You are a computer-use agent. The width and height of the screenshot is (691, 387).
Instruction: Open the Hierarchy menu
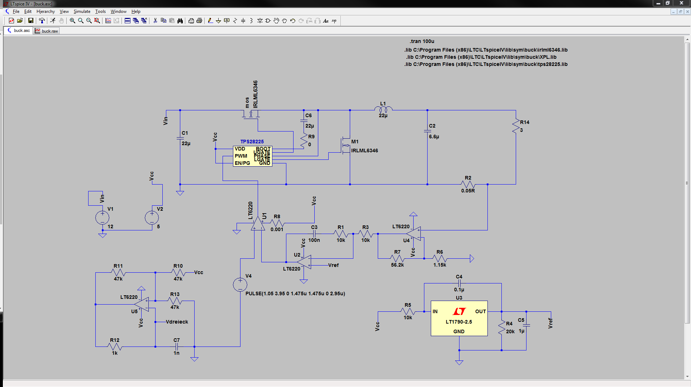46,11
